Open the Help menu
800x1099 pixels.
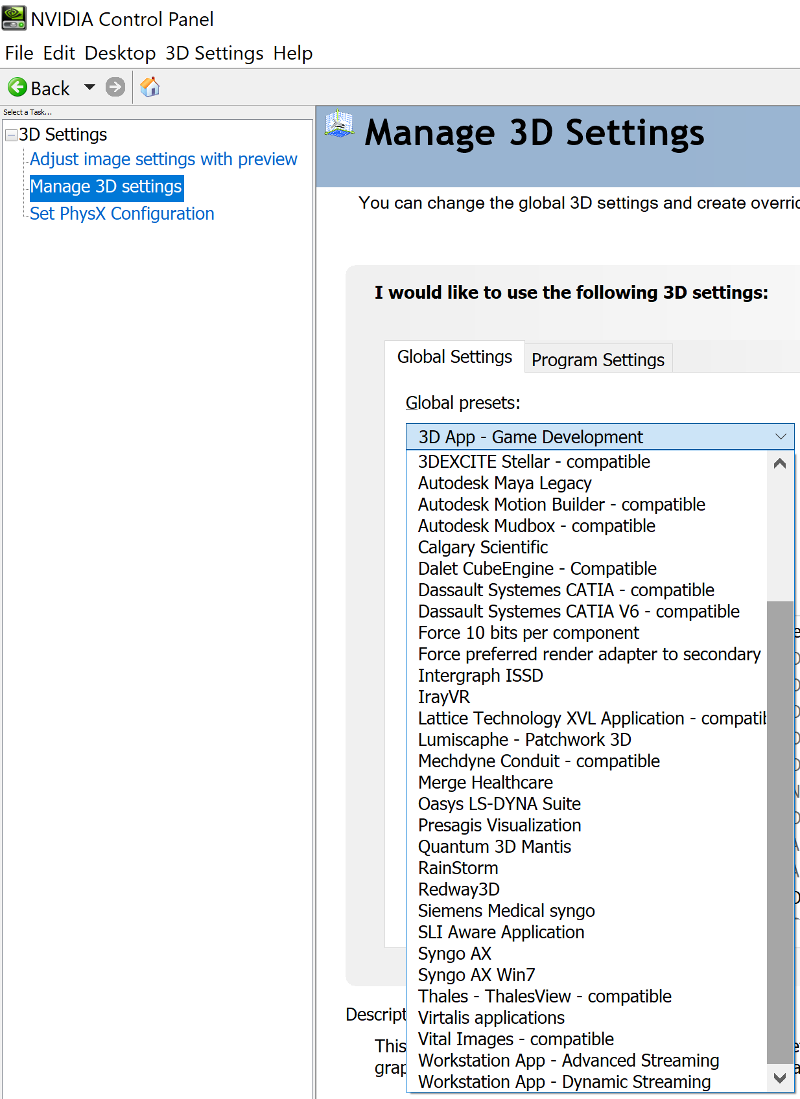point(293,53)
